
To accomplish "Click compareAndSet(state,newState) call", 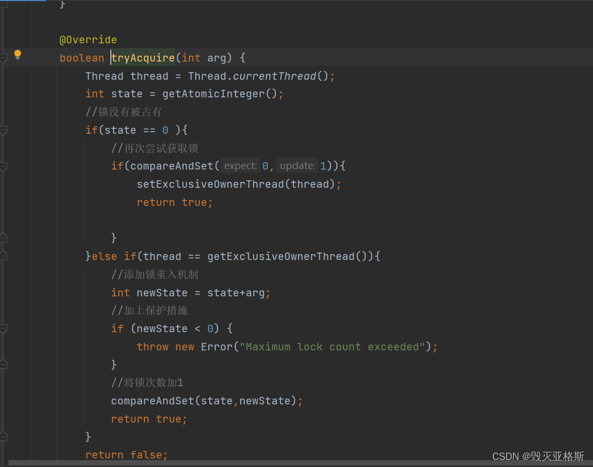I will (203, 401).
